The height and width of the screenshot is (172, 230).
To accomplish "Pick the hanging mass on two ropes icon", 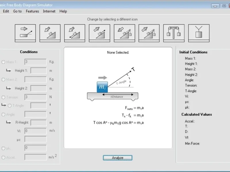I will pos(199,33).
